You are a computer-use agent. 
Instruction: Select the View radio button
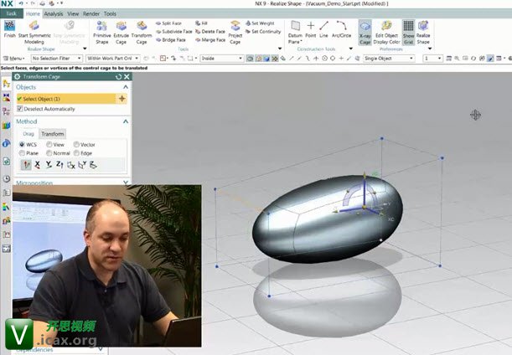coord(49,144)
